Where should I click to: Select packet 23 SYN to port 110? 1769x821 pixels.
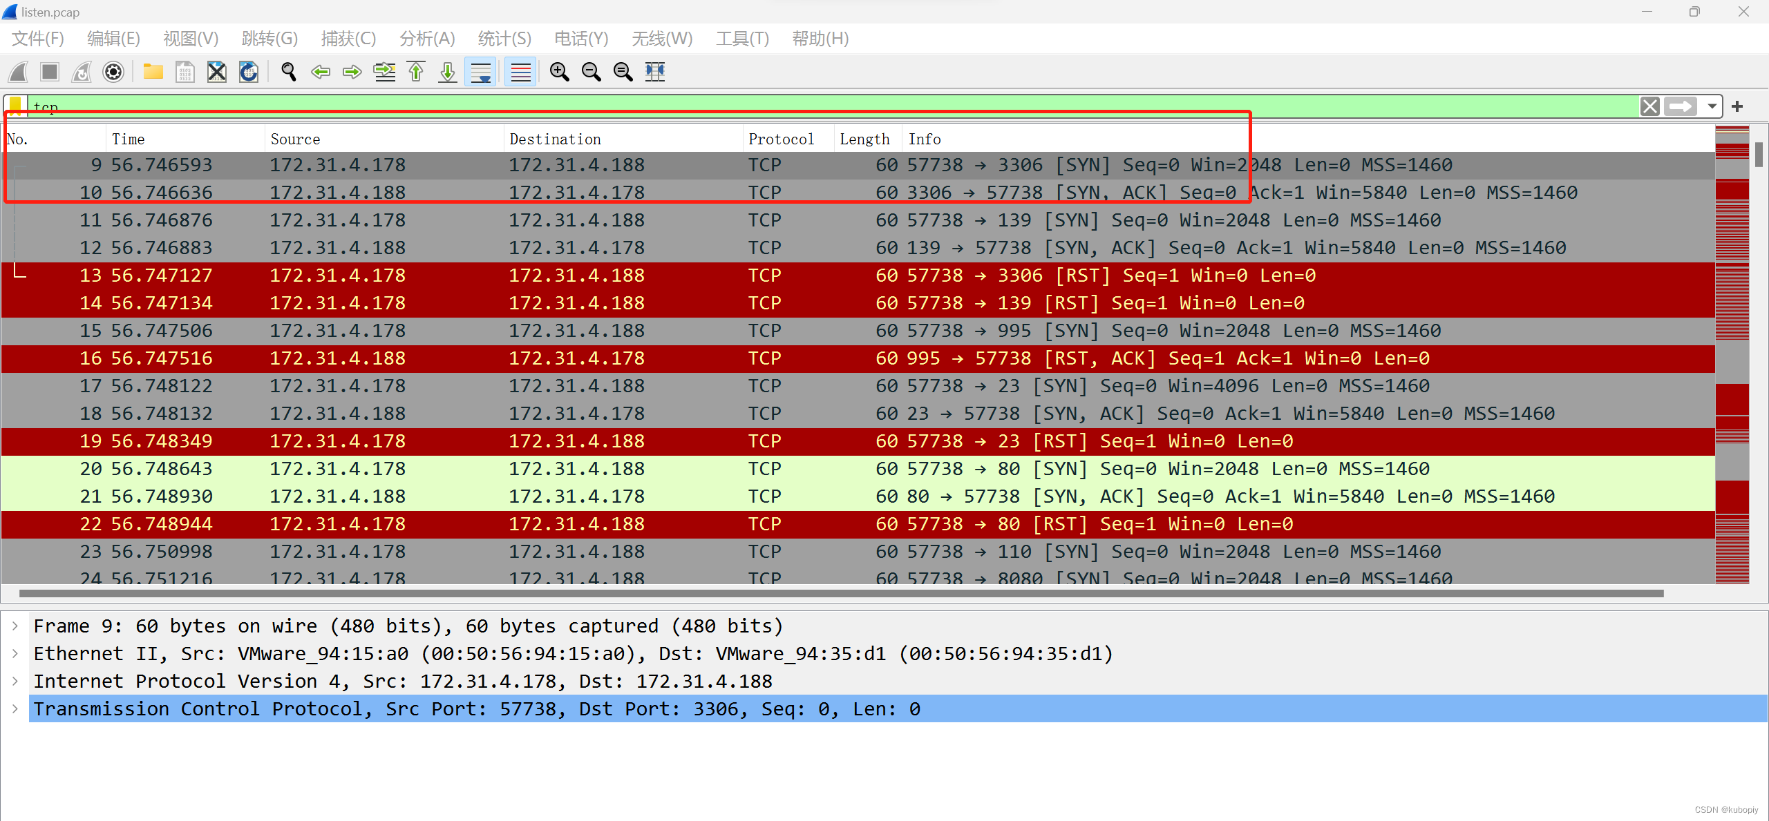coord(858,552)
